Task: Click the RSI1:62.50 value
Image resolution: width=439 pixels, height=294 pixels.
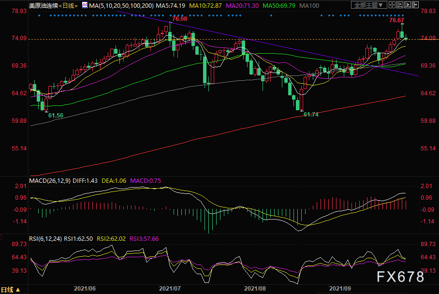Action: tap(78, 239)
